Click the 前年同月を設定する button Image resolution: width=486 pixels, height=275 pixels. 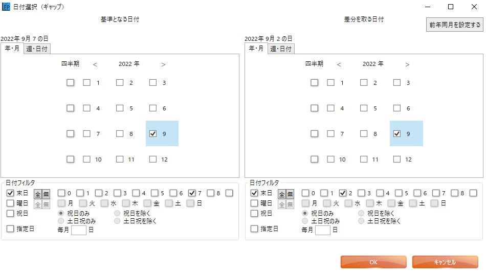click(x=455, y=25)
